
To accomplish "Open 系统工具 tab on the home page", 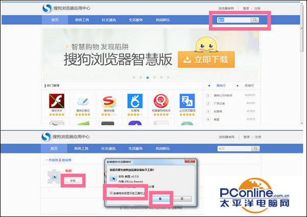I will [x=82, y=20].
